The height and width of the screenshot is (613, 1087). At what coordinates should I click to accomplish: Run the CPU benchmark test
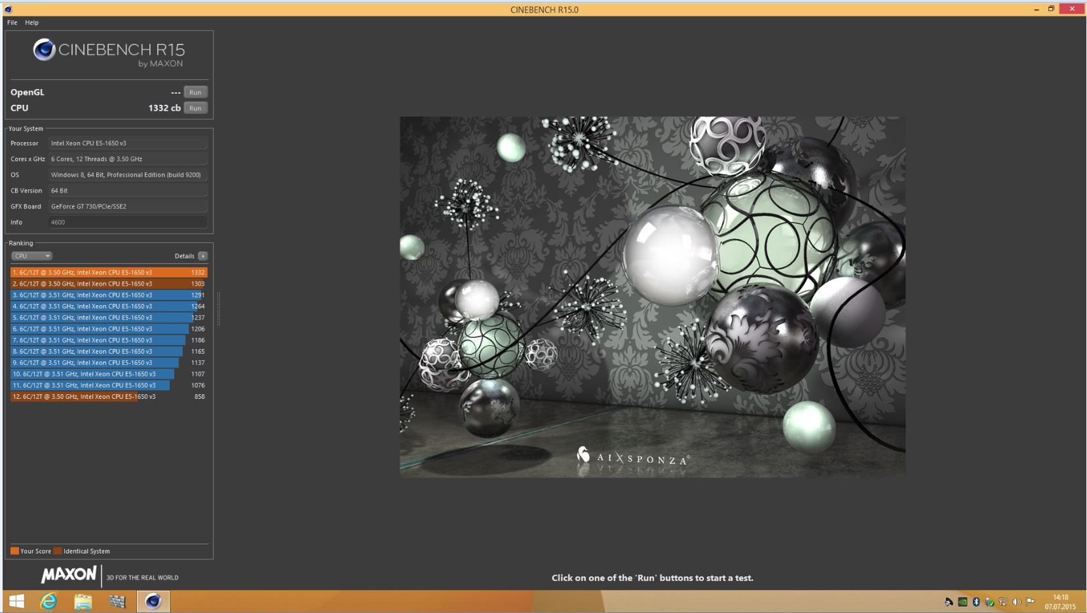(x=195, y=108)
